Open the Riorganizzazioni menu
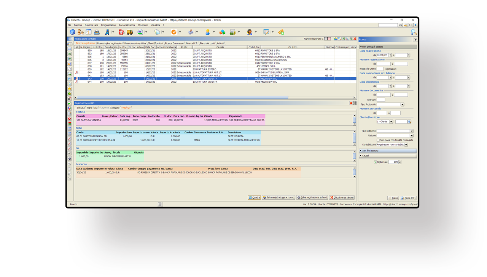487x277 pixels. pyautogui.click(x=108, y=25)
